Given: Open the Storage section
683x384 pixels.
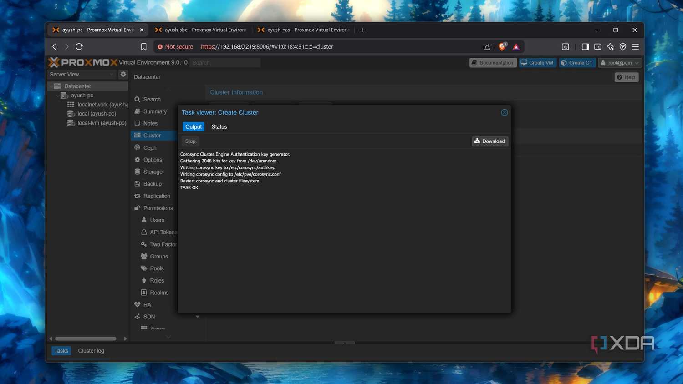Looking at the screenshot, I should [x=153, y=172].
